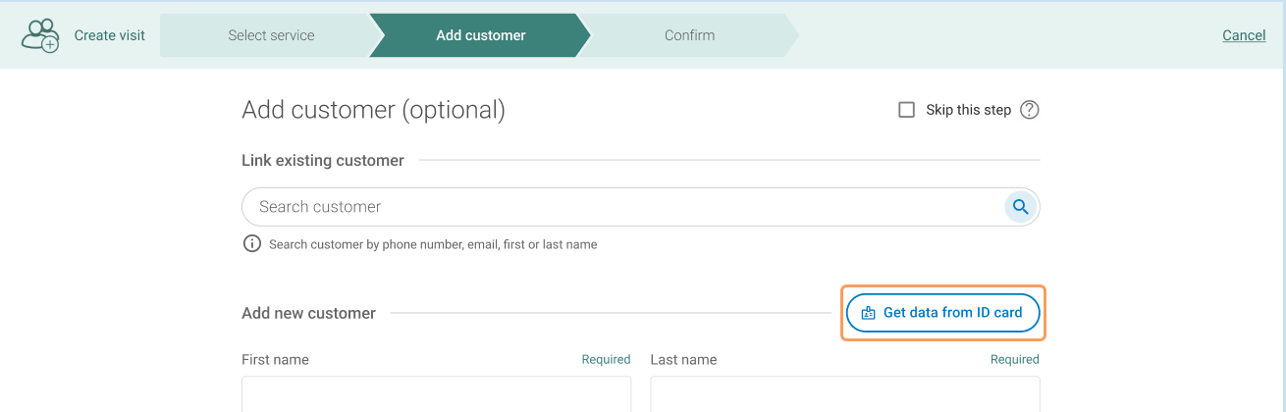Click into the First name input box
1286x412 pixels.
(436, 395)
